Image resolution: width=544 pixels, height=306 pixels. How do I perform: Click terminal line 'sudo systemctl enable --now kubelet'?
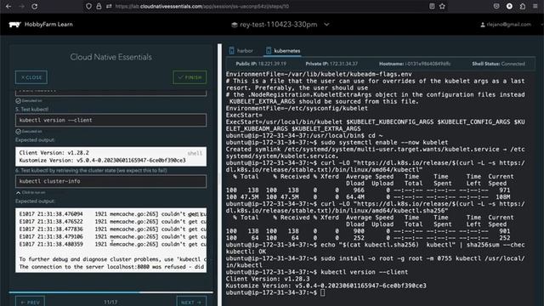click(x=384, y=142)
